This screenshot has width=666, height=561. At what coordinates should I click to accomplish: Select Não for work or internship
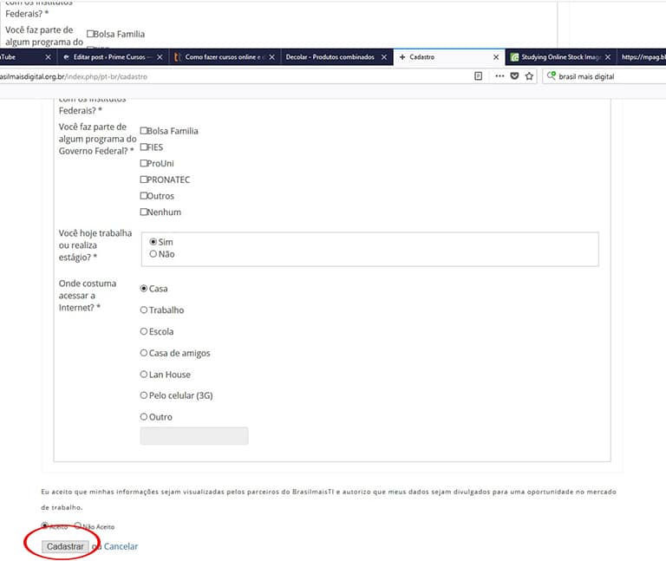point(153,254)
